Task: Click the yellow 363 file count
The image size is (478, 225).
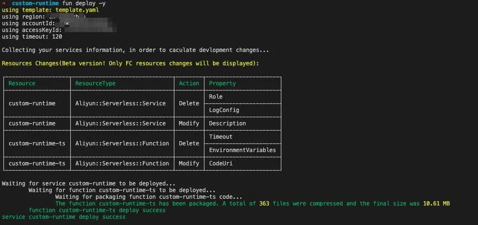Action: coord(264,204)
